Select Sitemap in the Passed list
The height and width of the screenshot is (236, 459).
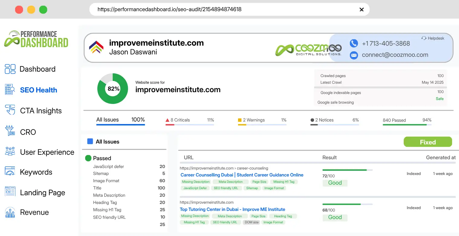pyautogui.click(x=101, y=173)
